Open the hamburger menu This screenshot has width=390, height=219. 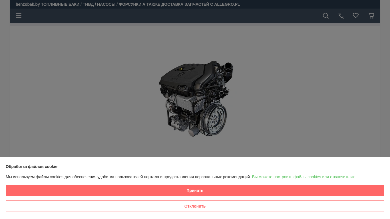tap(19, 16)
